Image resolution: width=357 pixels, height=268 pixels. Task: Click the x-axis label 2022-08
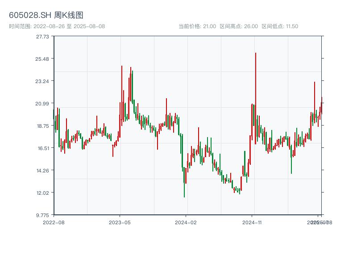(x=54, y=222)
